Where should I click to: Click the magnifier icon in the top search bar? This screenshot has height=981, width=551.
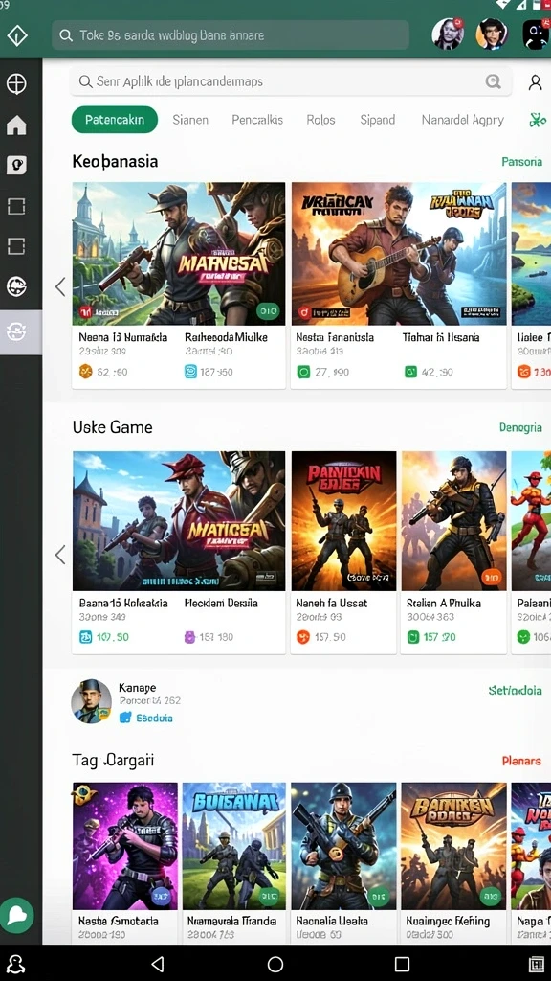pos(66,35)
